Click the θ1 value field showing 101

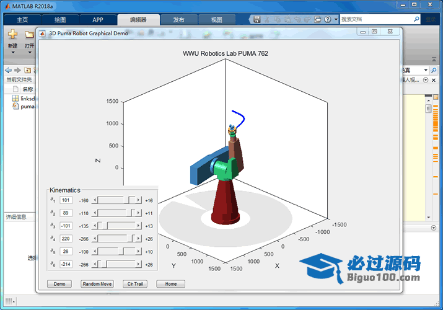tap(66, 200)
